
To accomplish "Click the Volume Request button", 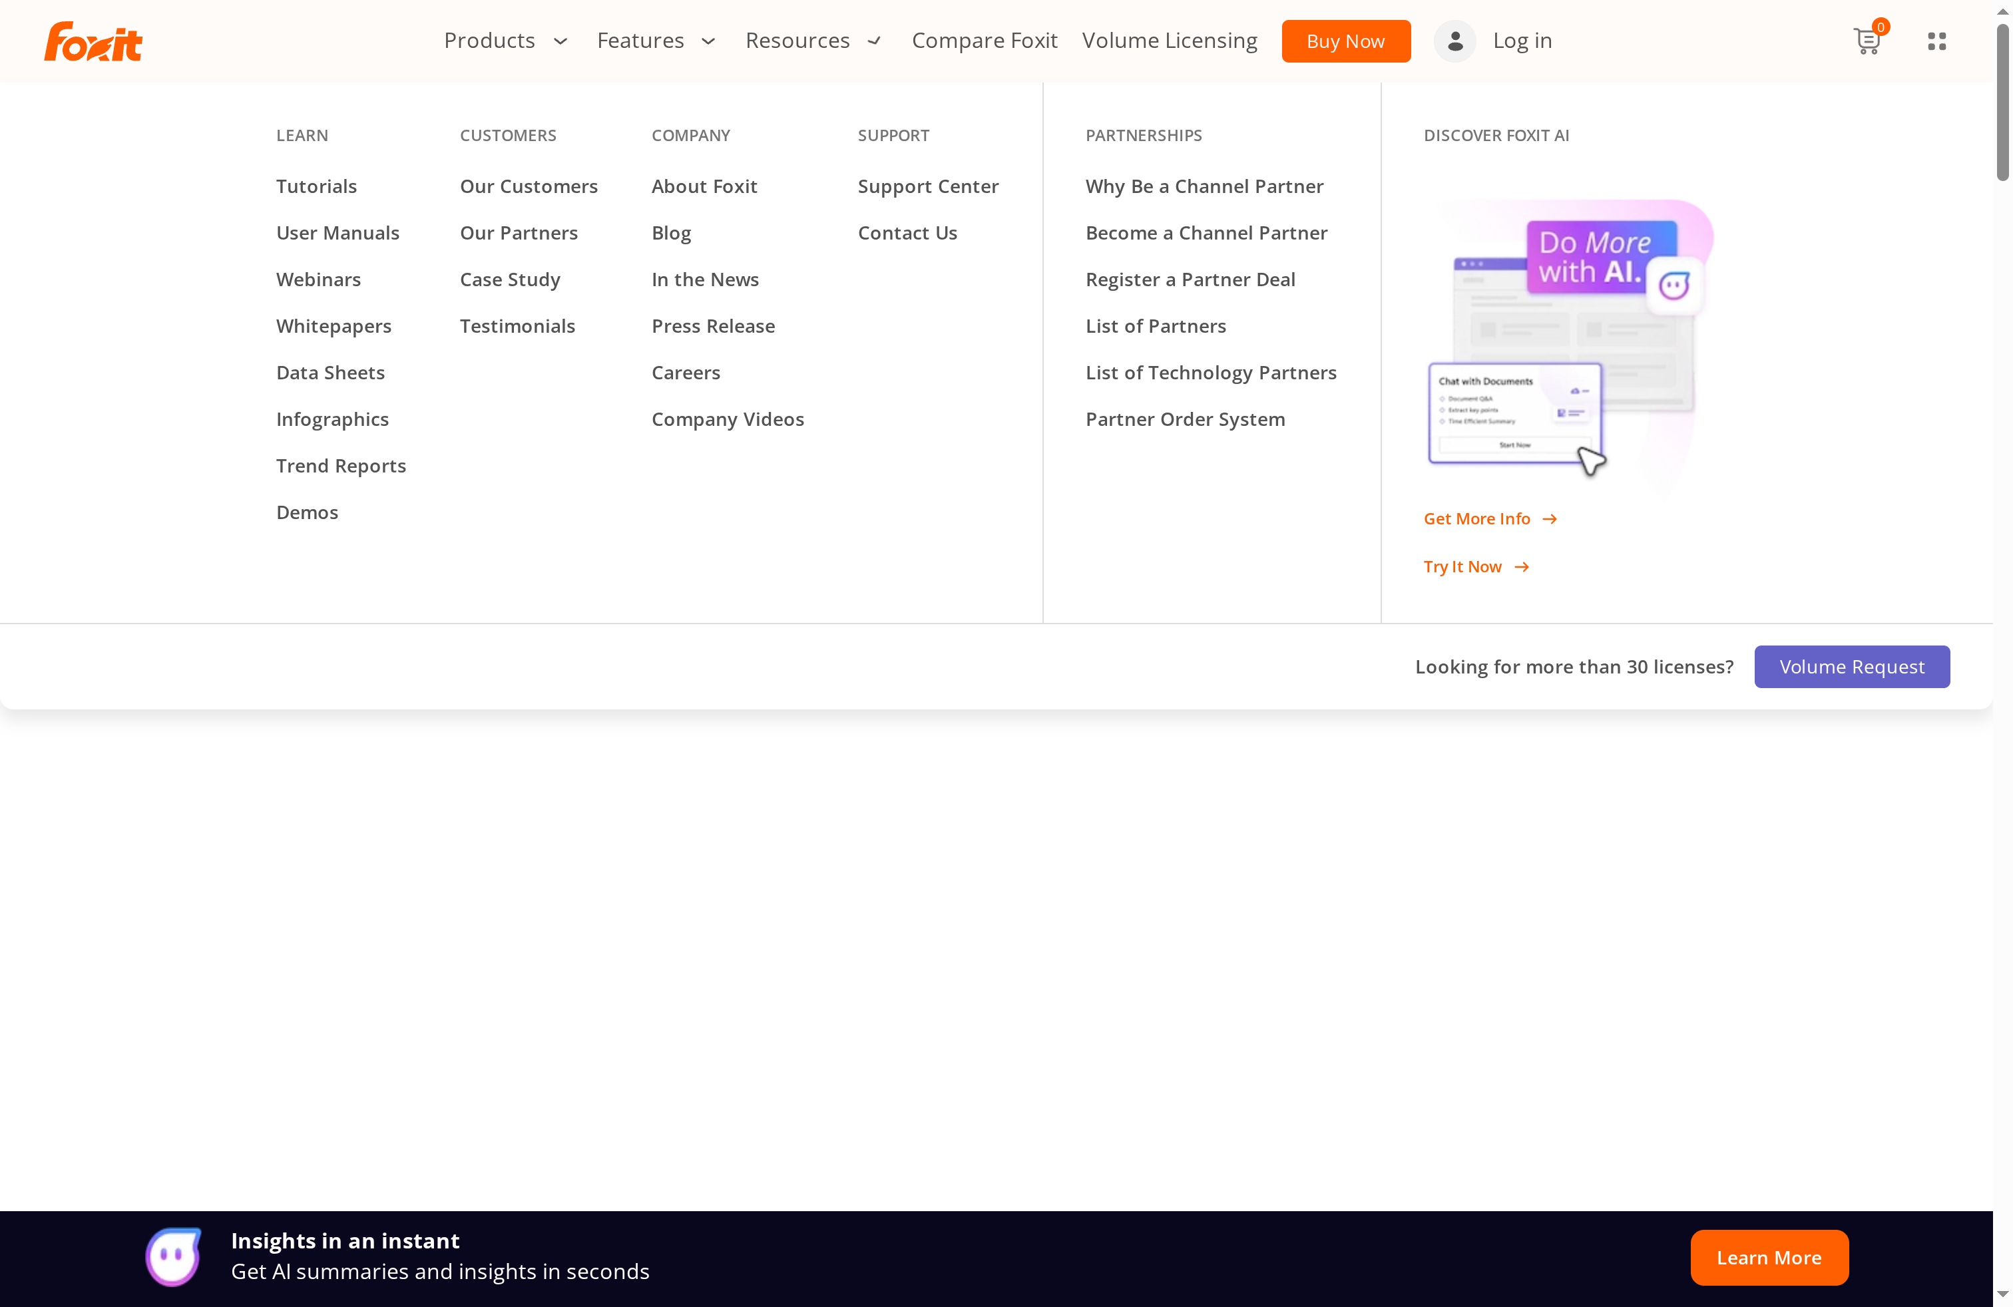I will 1851,666.
